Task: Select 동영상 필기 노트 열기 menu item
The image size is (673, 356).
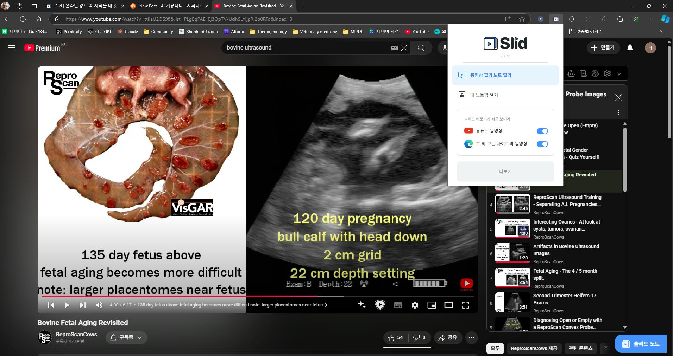Action: pos(505,75)
